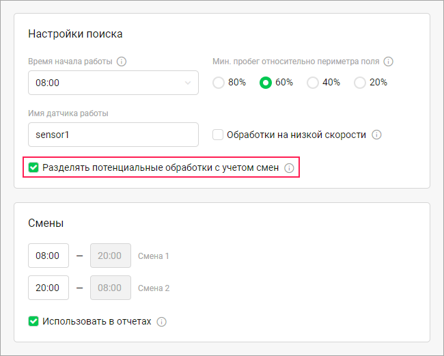Click the disabled Смена 1 end time field
Viewport: 444px width, 356px height.
coord(110,256)
